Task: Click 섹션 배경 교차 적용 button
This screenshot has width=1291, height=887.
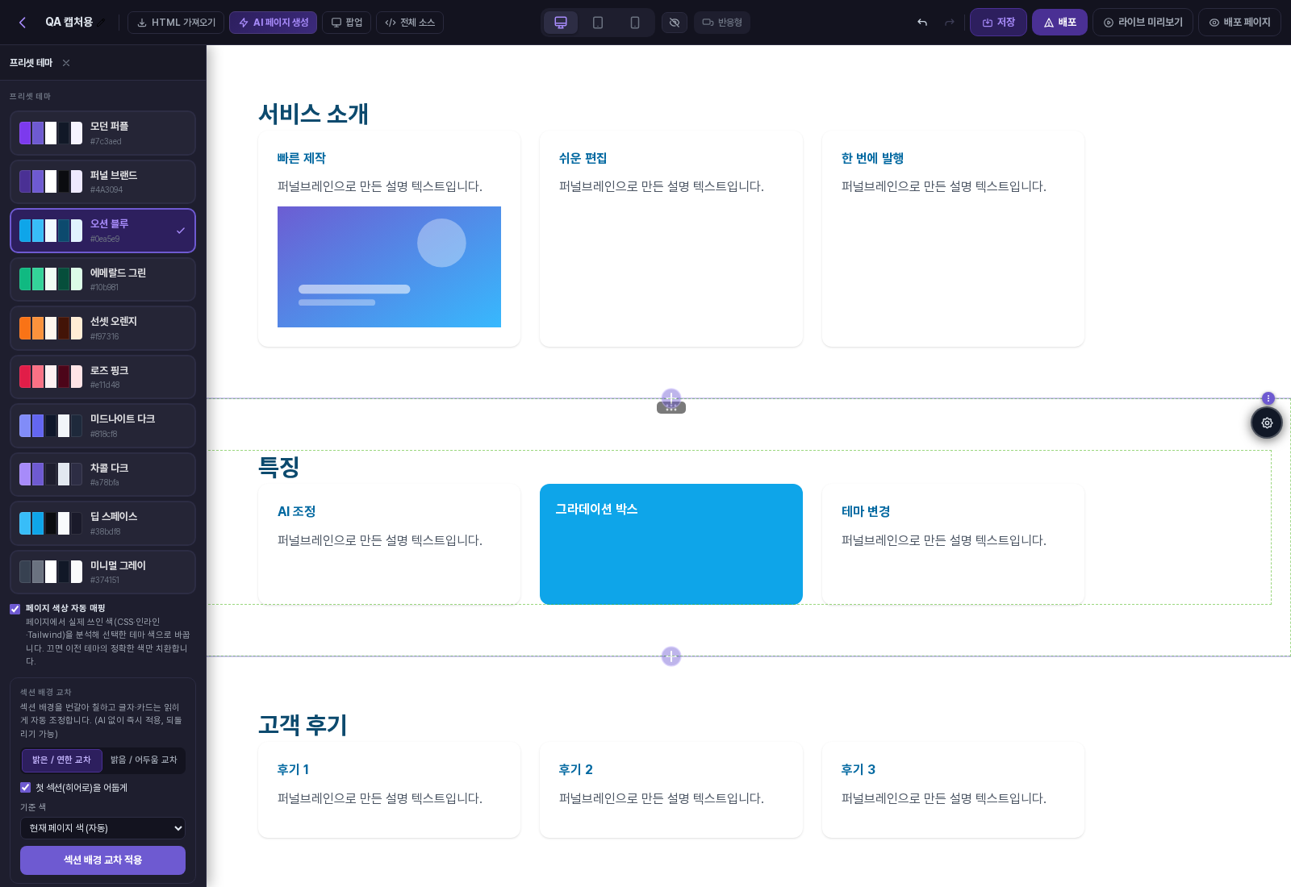Action: coord(102,860)
